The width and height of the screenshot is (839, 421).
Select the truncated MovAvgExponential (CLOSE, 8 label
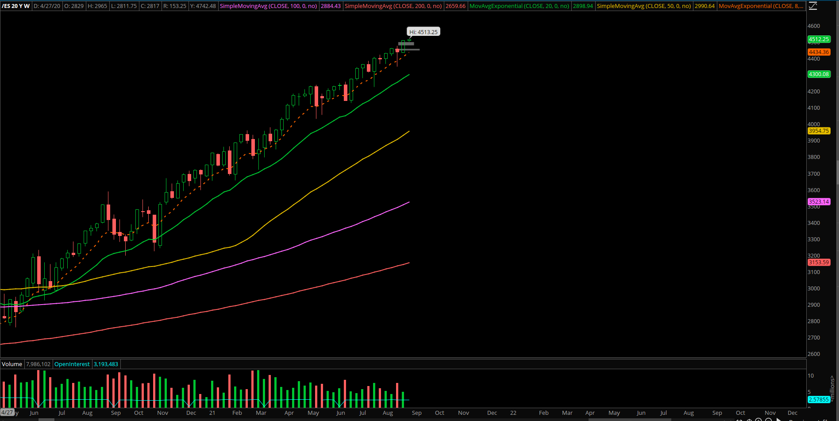point(761,6)
